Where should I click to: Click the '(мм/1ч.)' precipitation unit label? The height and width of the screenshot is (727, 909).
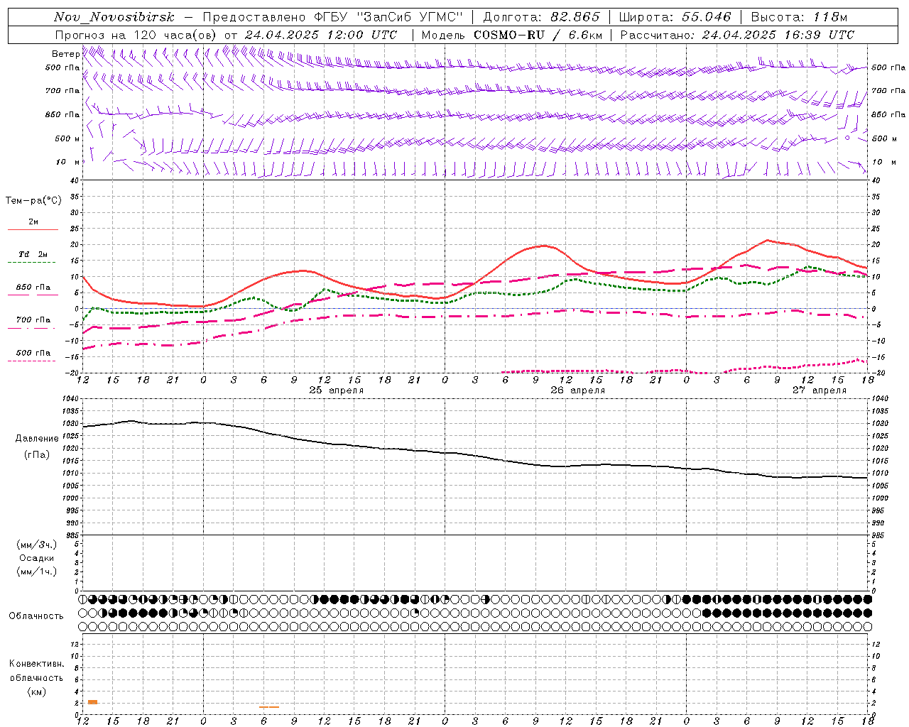click(37, 572)
